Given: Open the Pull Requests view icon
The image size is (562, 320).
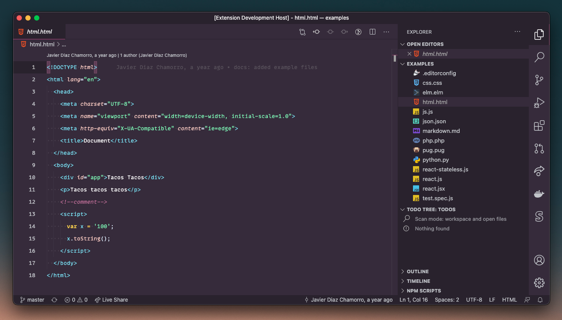Looking at the screenshot, I should click(x=539, y=148).
